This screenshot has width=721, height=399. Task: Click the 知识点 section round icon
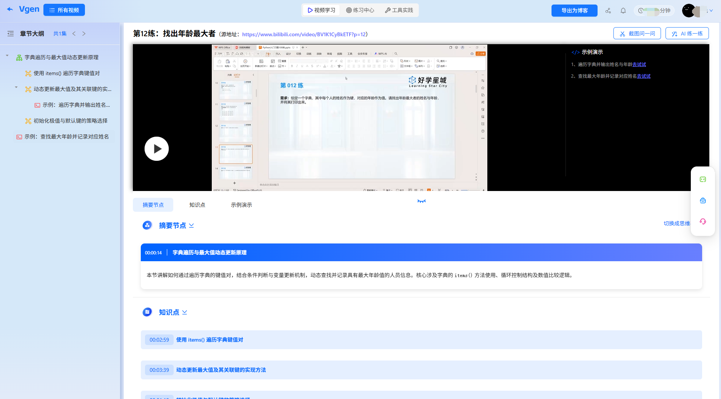pyautogui.click(x=147, y=312)
